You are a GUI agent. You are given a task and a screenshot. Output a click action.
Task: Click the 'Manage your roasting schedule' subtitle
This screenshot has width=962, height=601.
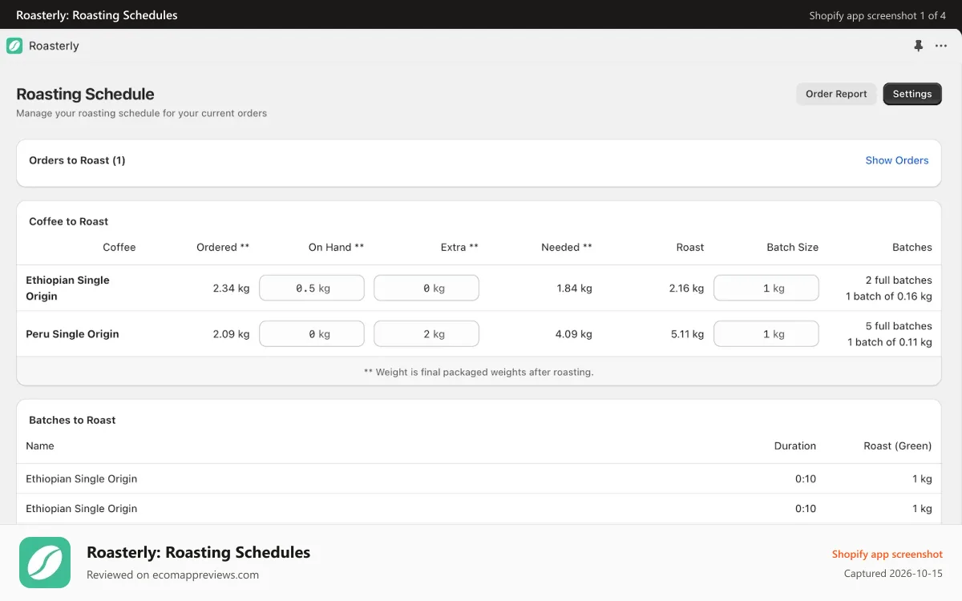click(x=141, y=113)
